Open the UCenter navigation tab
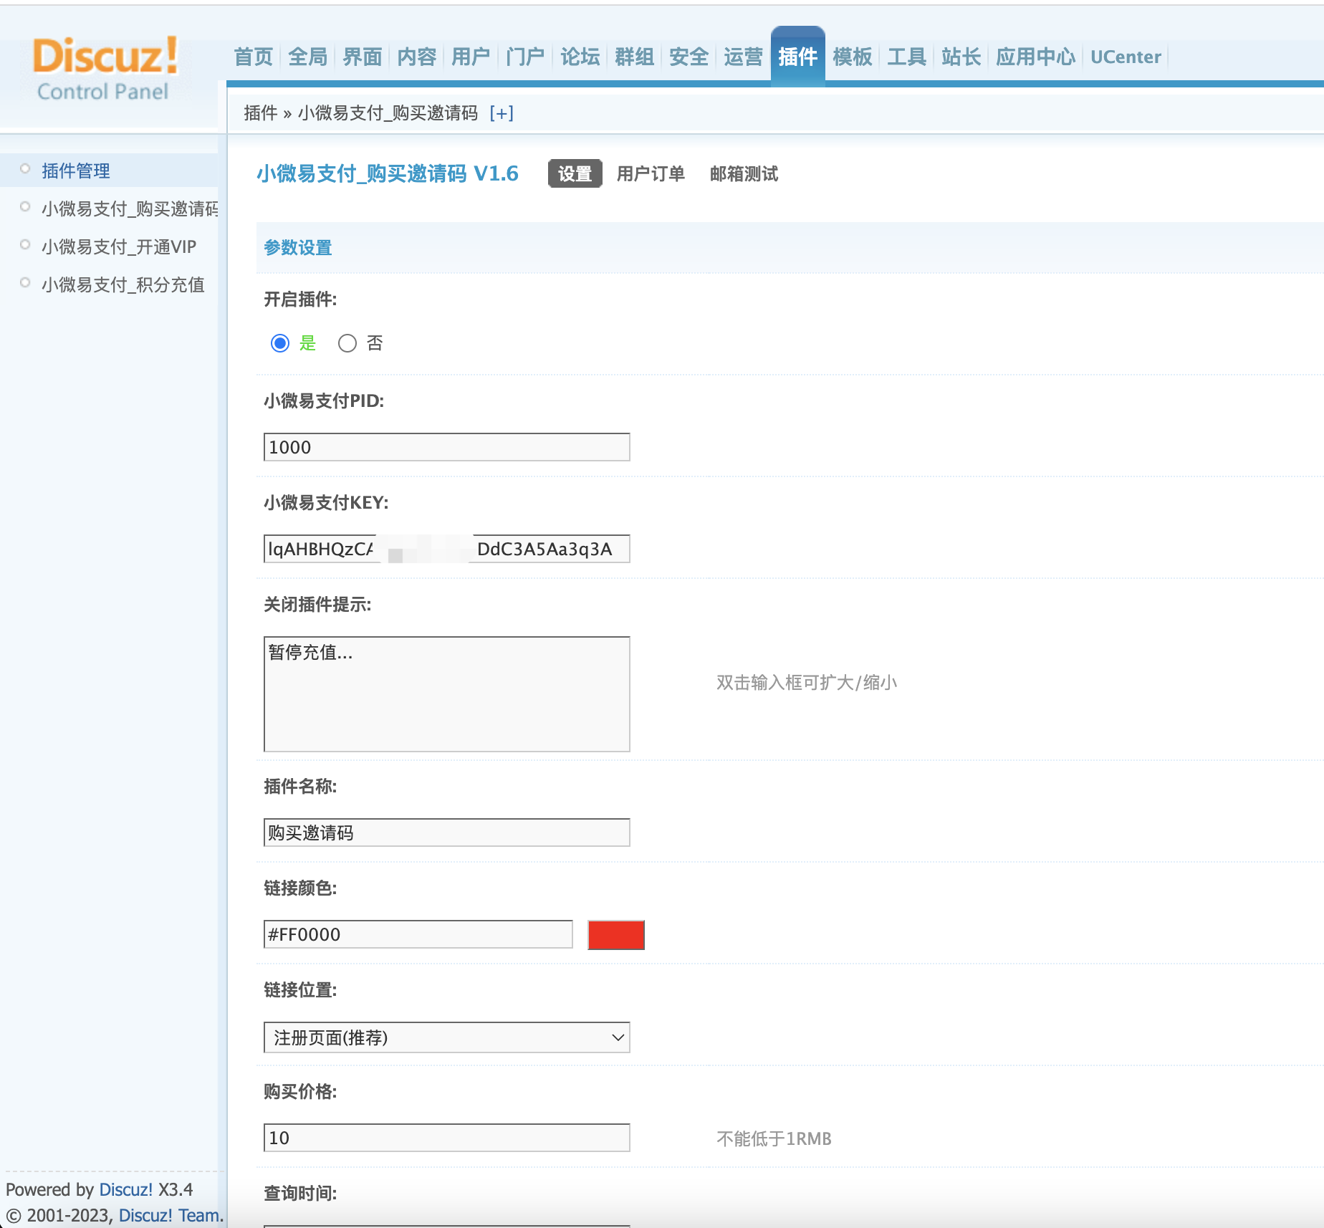 tap(1126, 57)
